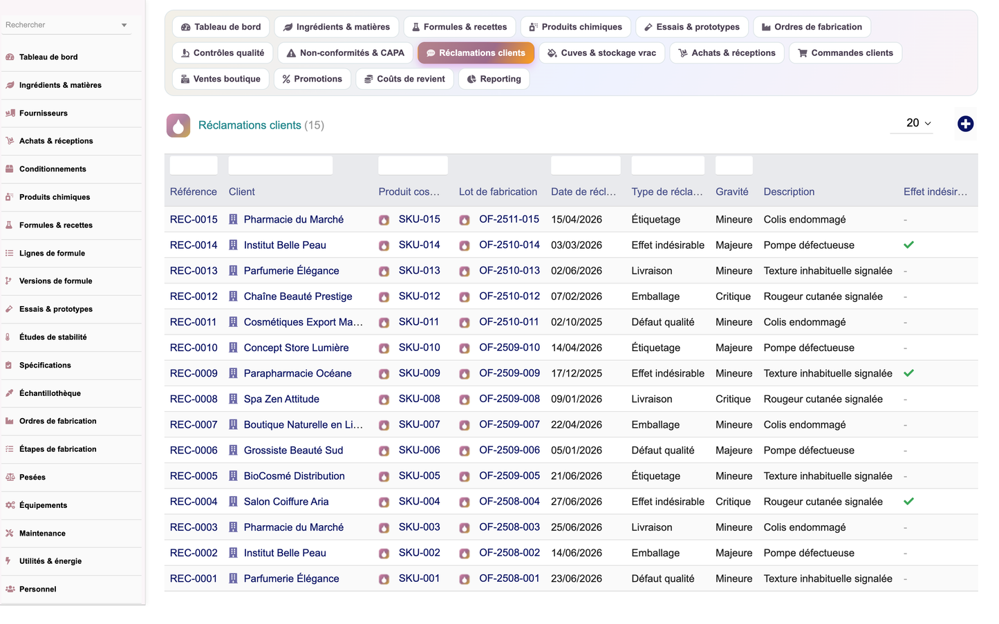The height and width of the screenshot is (624, 999).
Task: Select the Promotions tab
Action: coord(312,79)
